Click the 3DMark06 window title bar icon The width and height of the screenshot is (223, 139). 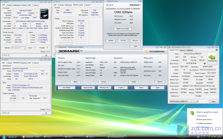point(57,47)
